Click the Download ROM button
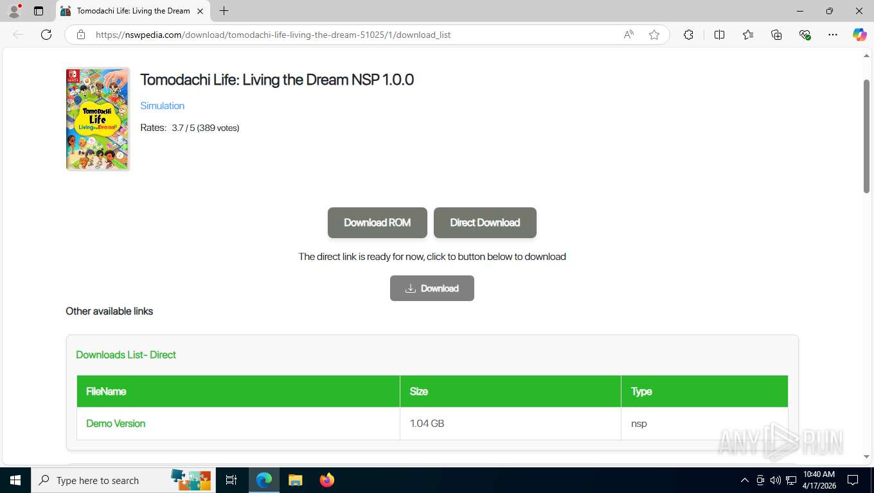 pyautogui.click(x=377, y=223)
